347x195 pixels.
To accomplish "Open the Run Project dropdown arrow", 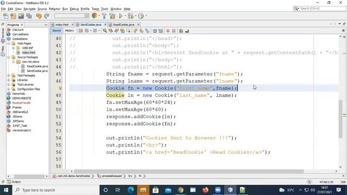I will point(125,16).
